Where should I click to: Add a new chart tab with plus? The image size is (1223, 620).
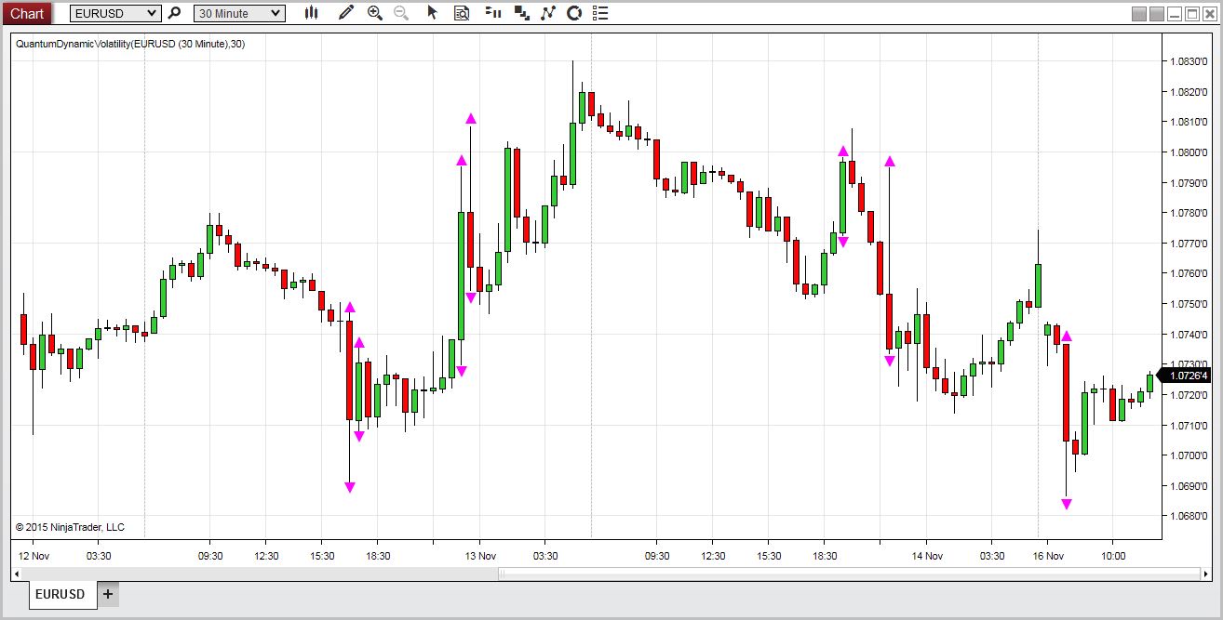108,594
